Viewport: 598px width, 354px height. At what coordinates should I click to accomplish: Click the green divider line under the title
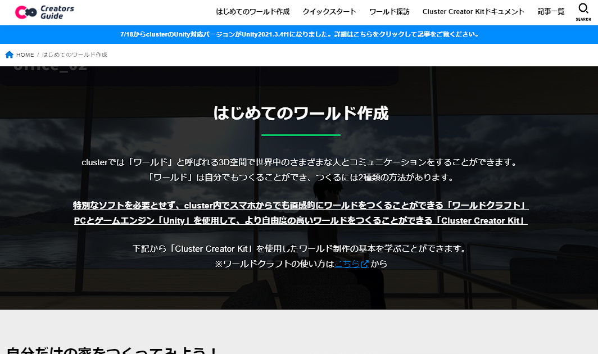(301, 135)
